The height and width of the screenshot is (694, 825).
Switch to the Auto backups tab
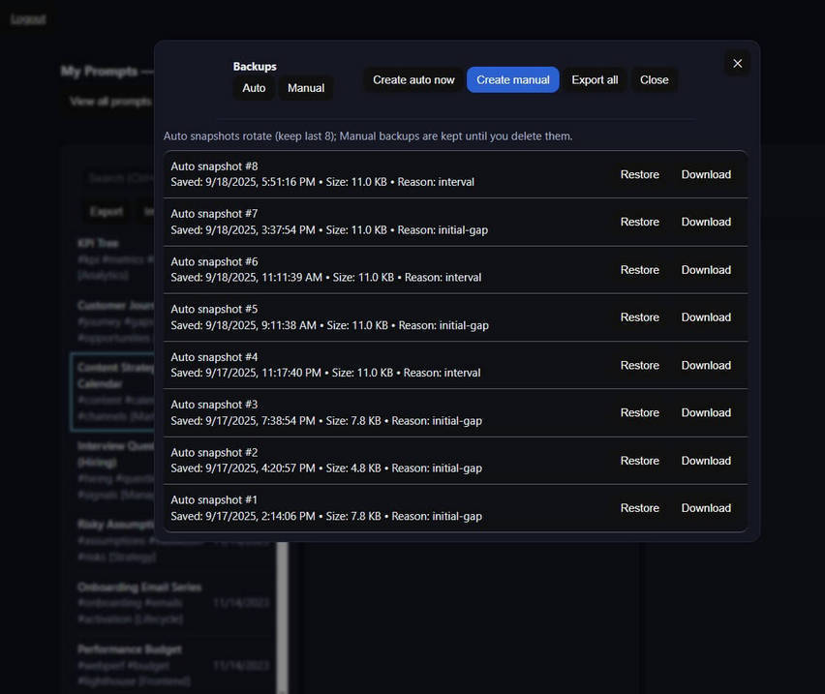pos(254,88)
